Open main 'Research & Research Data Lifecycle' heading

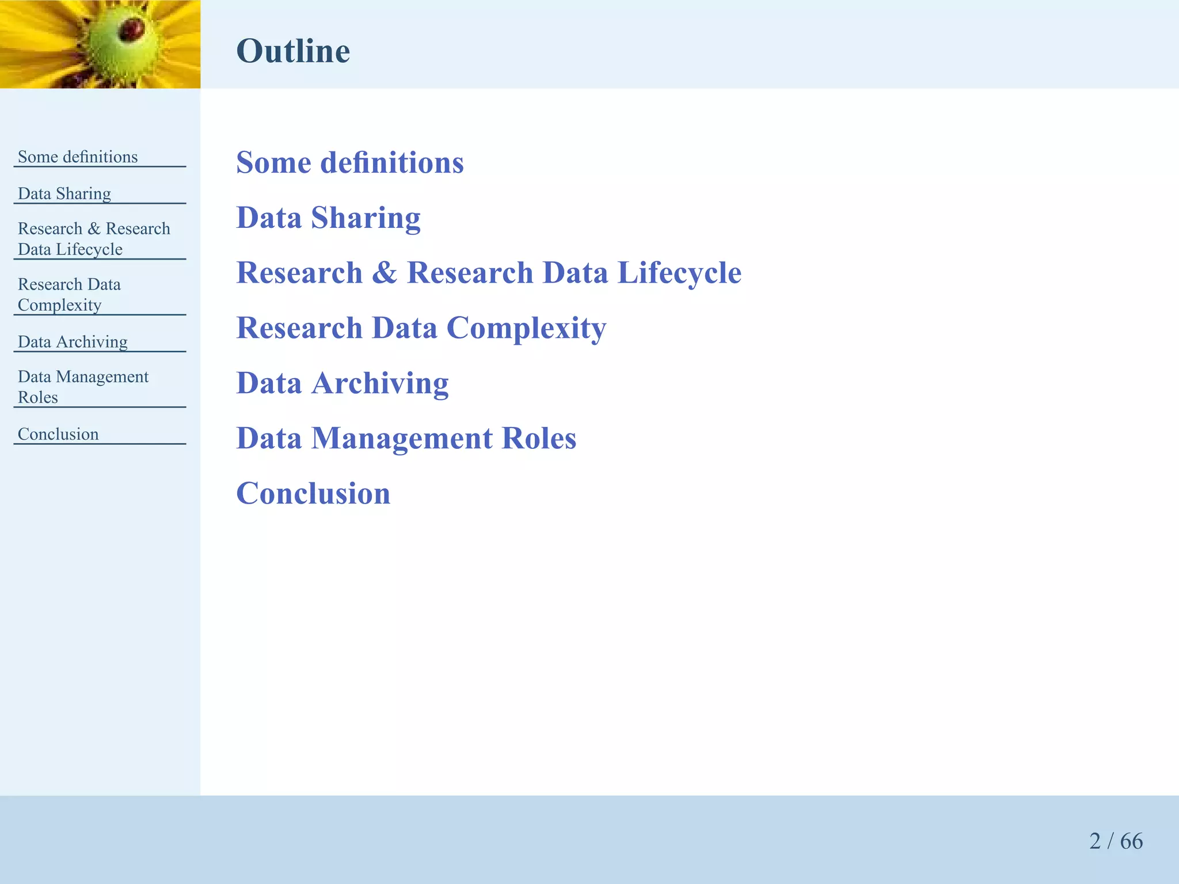(488, 273)
